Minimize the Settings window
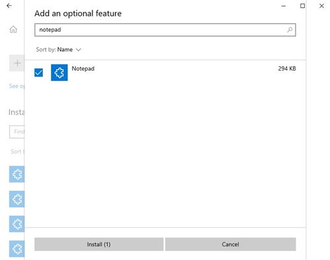Viewport: 330px width, 260px height. pyautogui.click(x=284, y=6)
